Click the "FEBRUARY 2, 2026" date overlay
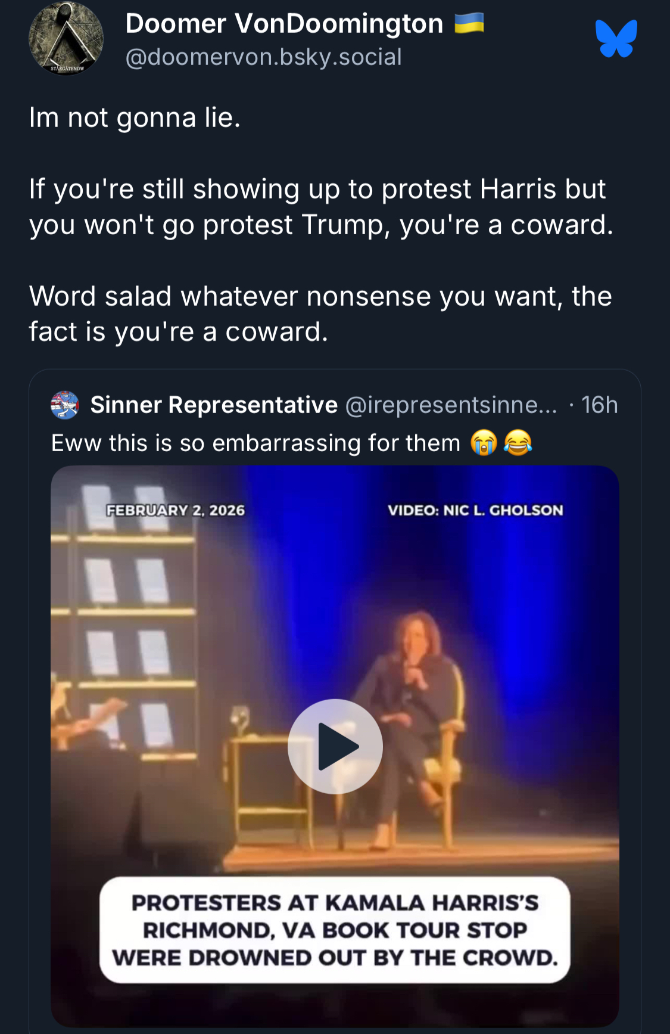Viewport: 670px width, 1034px height. 176,510
